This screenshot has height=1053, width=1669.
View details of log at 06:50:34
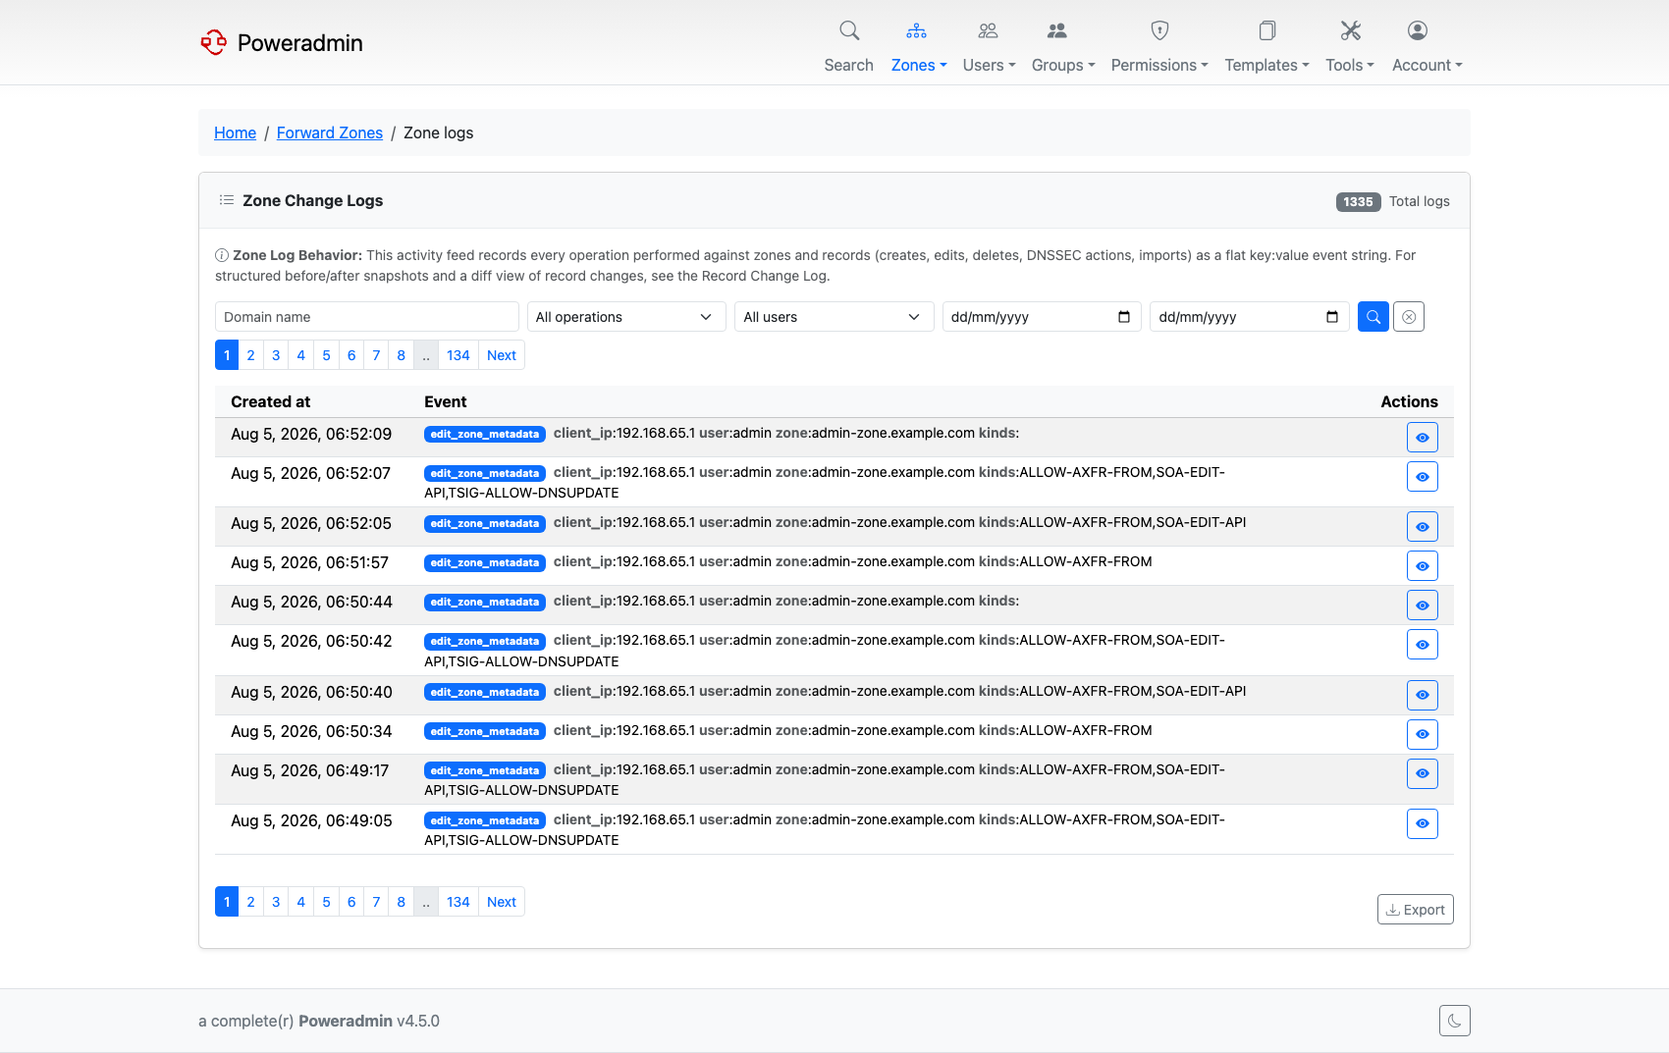pyautogui.click(x=1423, y=735)
